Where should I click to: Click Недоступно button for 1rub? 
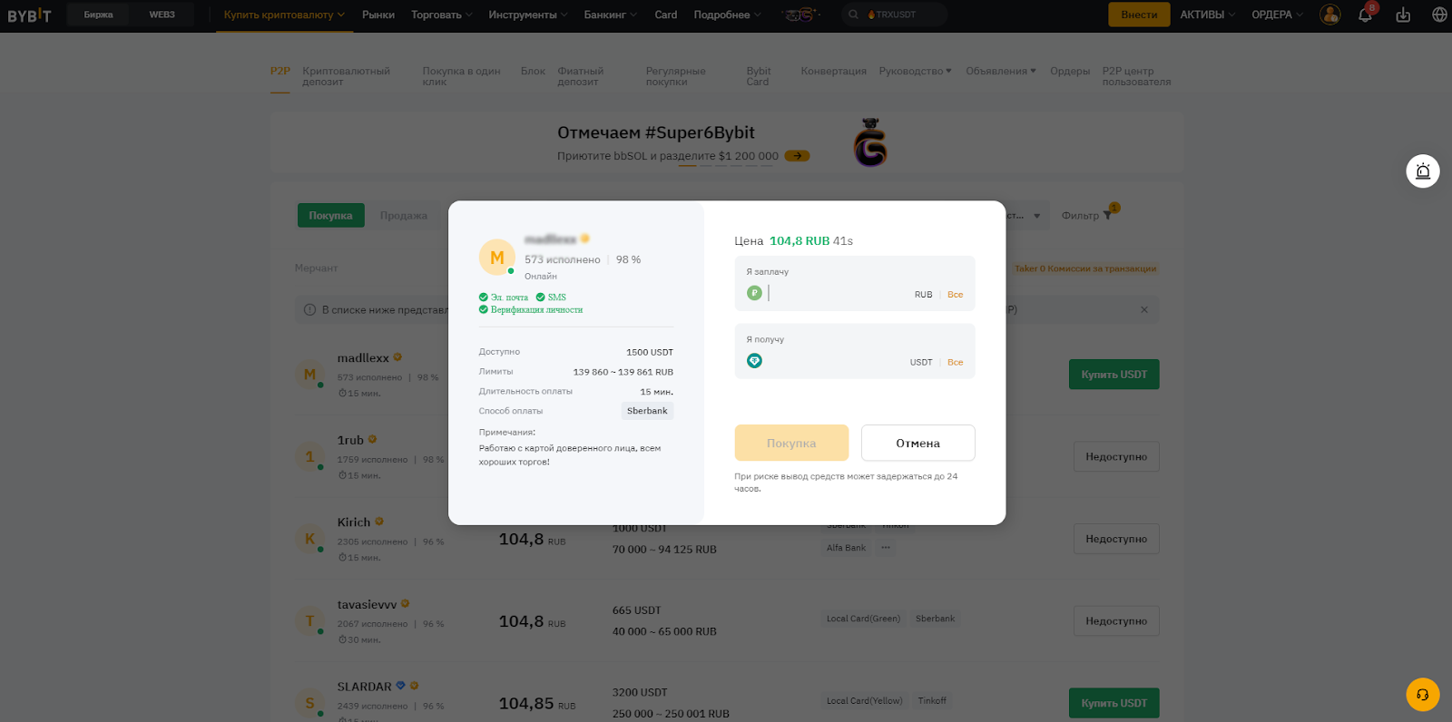pos(1116,456)
